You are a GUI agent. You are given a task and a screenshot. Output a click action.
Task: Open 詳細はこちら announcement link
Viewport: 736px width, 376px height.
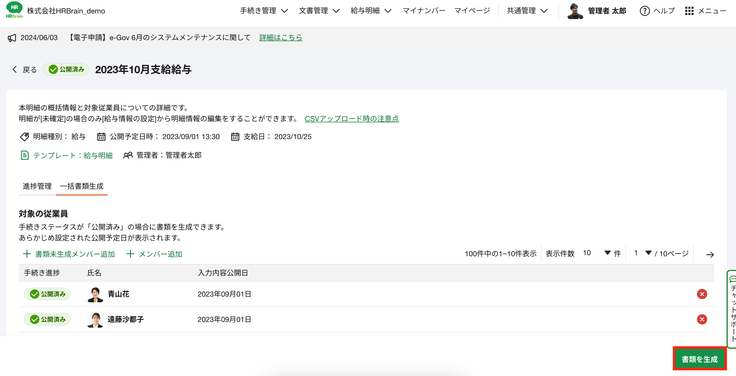pos(281,37)
